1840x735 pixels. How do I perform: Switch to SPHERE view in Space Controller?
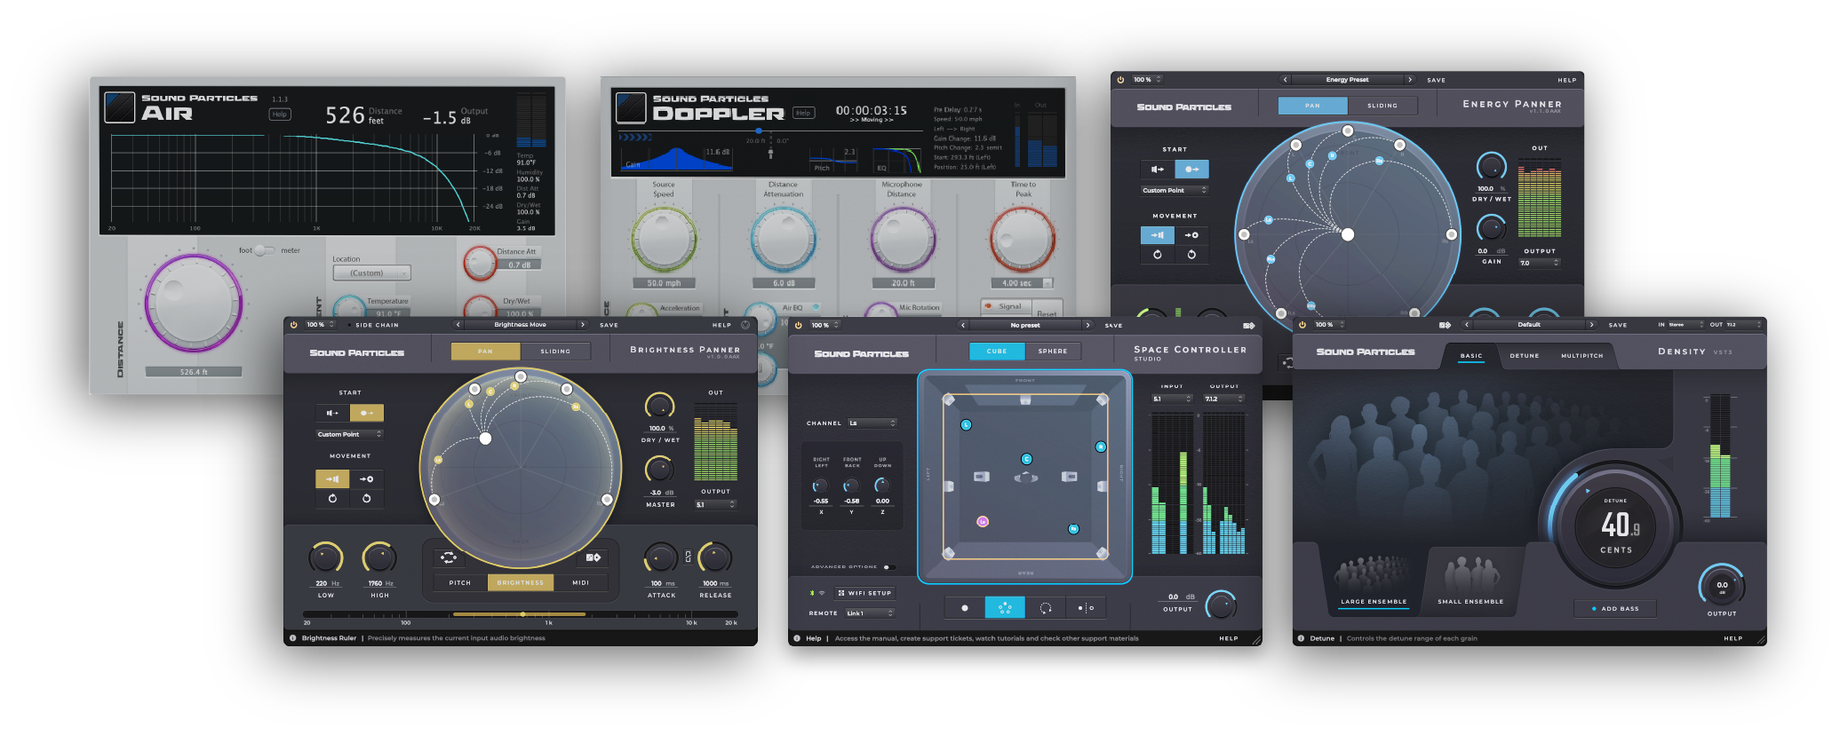coord(1053,352)
